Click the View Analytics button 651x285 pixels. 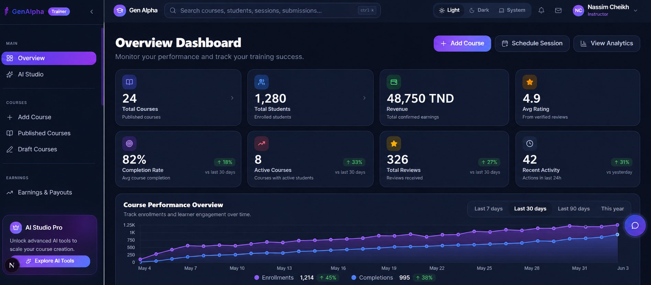(607, 44)
